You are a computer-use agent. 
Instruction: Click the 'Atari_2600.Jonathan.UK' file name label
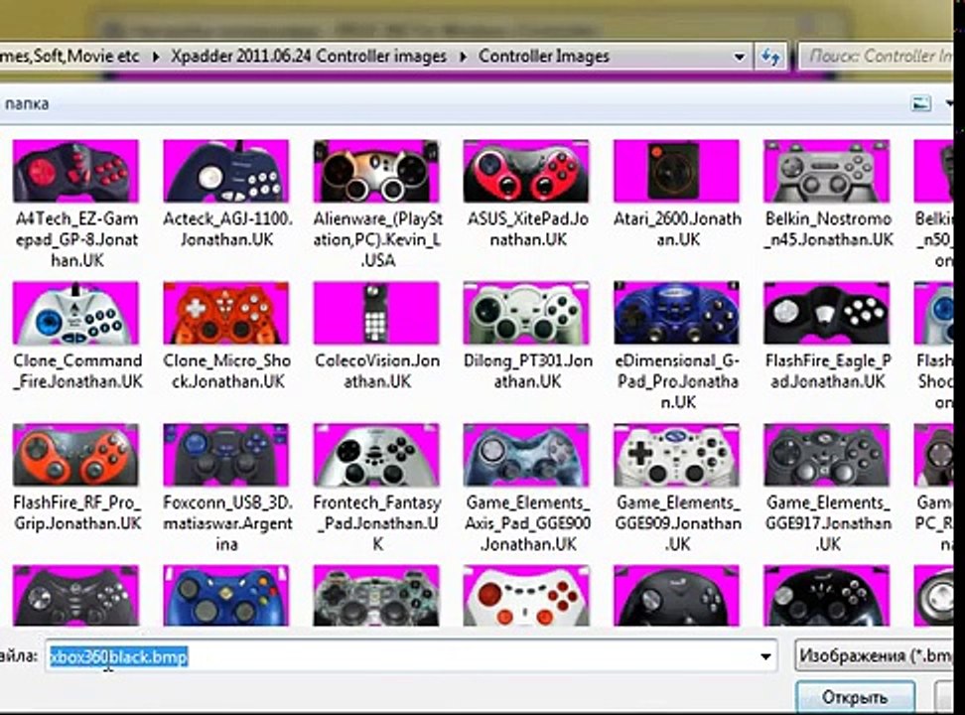tap(677, 229)
